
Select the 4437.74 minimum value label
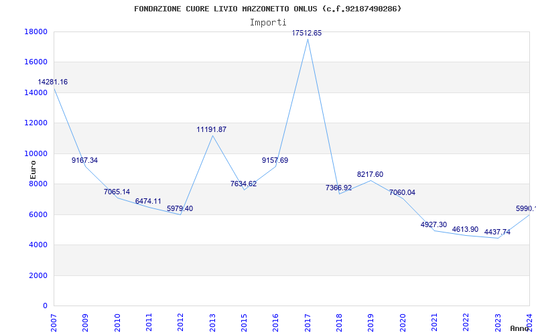coord(497,232)
